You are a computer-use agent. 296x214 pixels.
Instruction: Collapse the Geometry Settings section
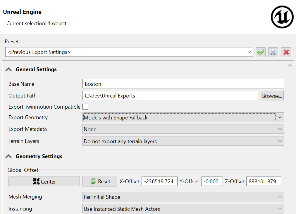click(9, 156)
